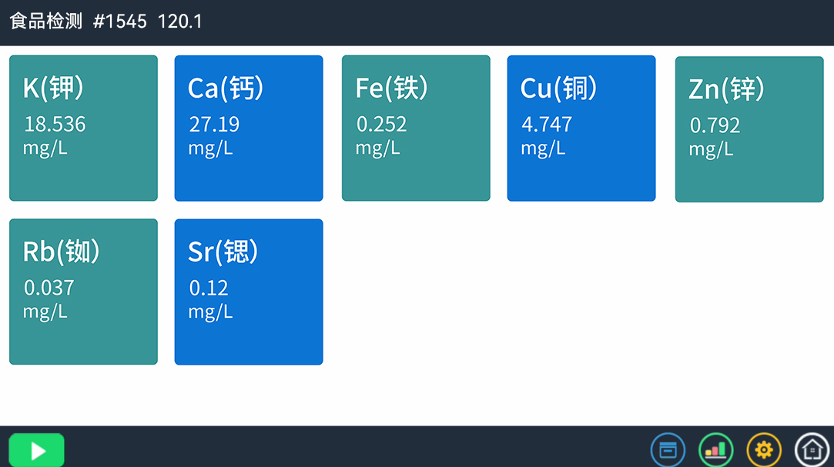Select the Rb (铷) rubidium tile
This screenshot has height=467, width=834.
[83, 292]
